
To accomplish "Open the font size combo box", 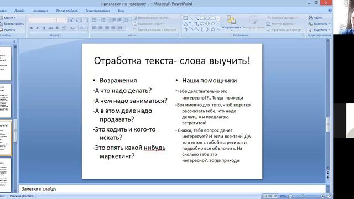I will 62,20.
